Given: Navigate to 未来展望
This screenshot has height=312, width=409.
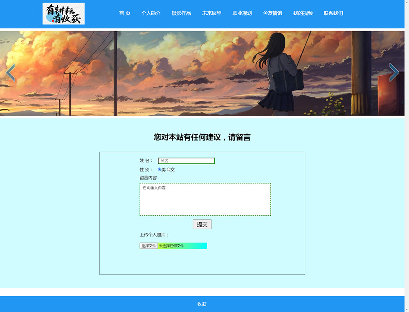Looking at the screenshot, I should pyautogui.click(x=211, y=13).
